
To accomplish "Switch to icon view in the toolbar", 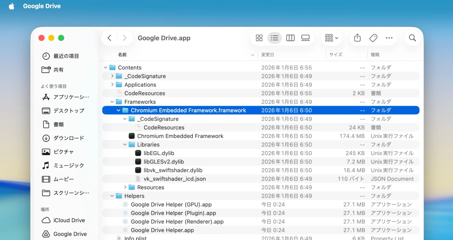I will (x=259, y=38).
